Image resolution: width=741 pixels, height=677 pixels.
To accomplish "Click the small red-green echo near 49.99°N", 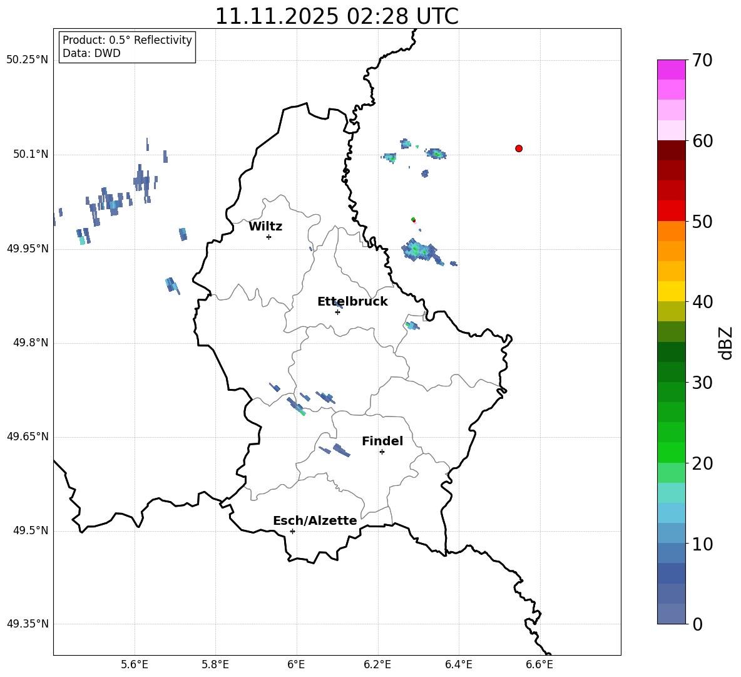I will [414, 220].
